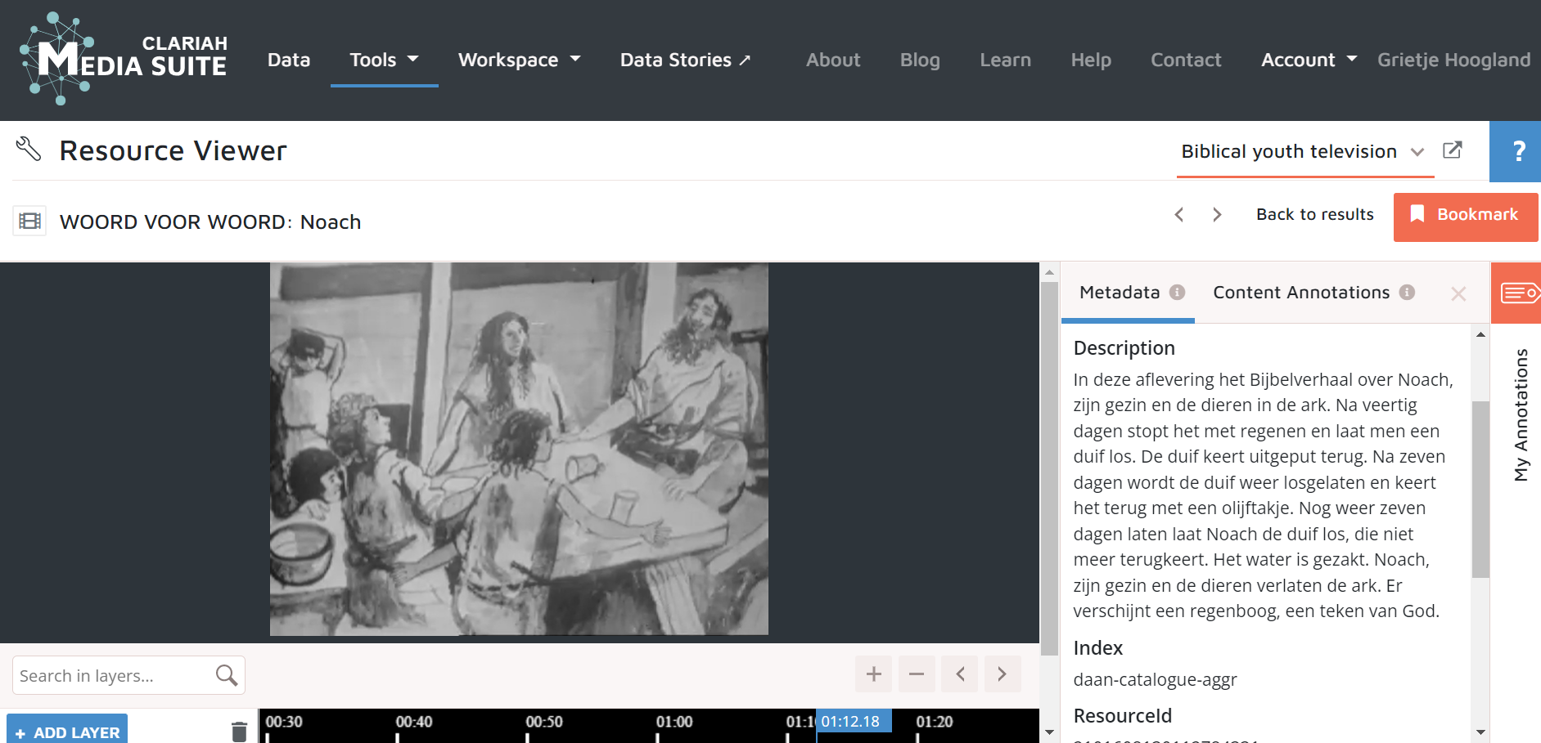
Task: Click the 01:12.18 timeline position marker
Action: point(851,722)
